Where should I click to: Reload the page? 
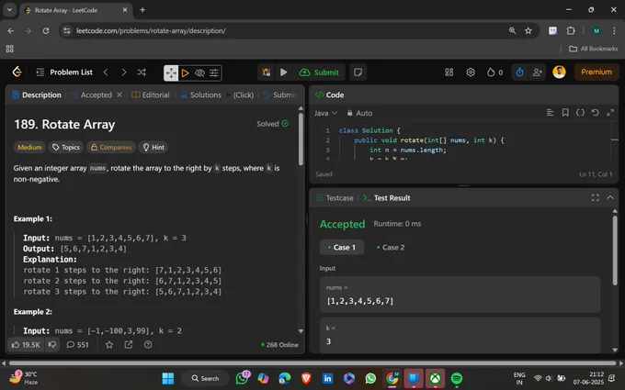coord(46,30)
